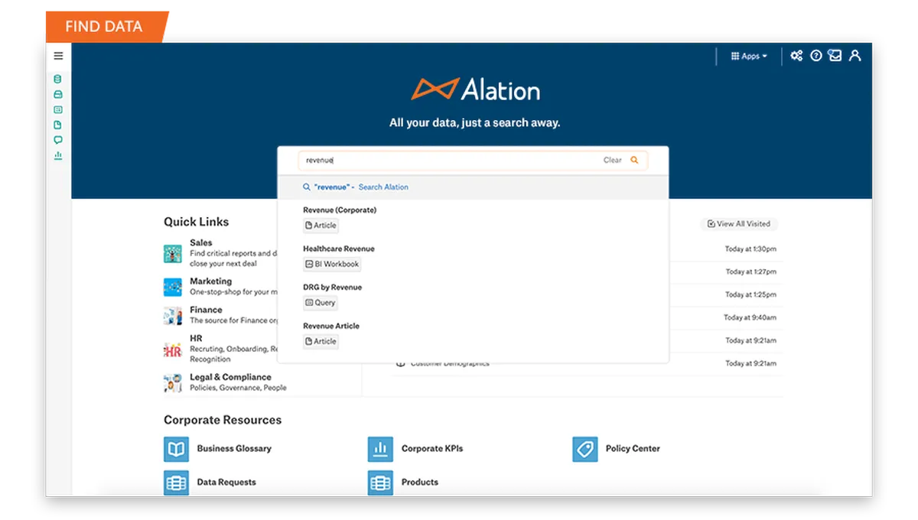Open Business Glossary resource
Screen dimensions: 918x520
tap(234, 449)
